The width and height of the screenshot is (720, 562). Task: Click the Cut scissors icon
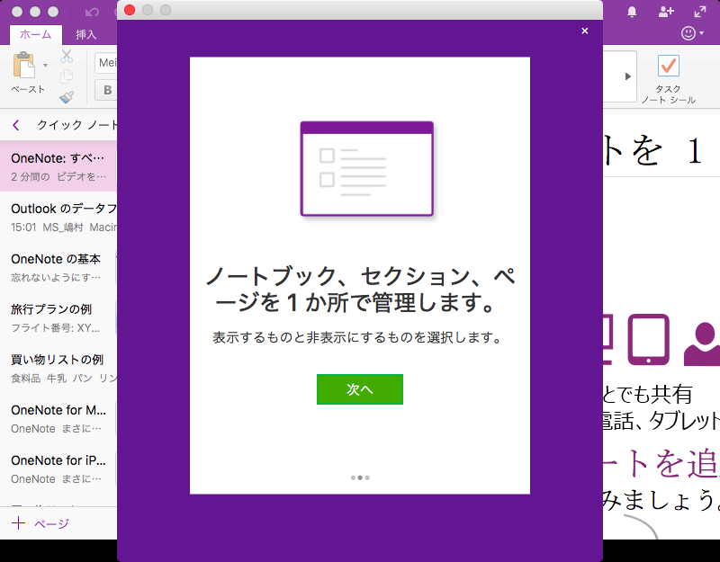pyautogui.click(x=67, y=56)
